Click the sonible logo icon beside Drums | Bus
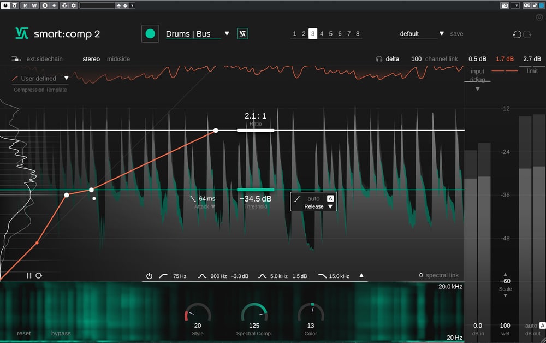Screen dimensions: 546x343 pyautogui.click(x=242, y=34)
